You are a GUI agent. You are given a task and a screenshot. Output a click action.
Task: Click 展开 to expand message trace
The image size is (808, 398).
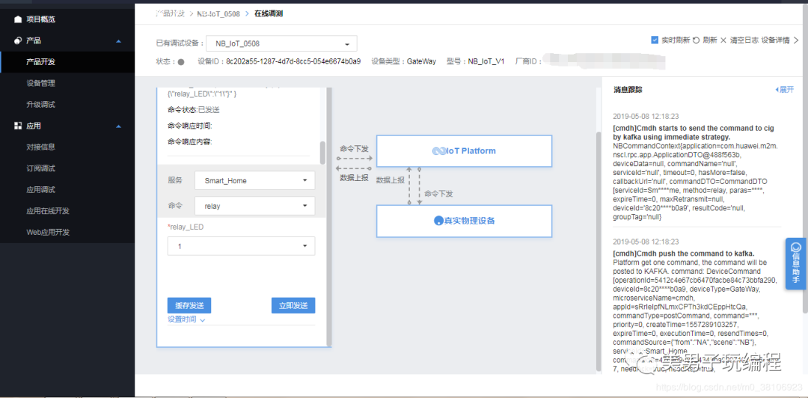click(x=784, y=90)
